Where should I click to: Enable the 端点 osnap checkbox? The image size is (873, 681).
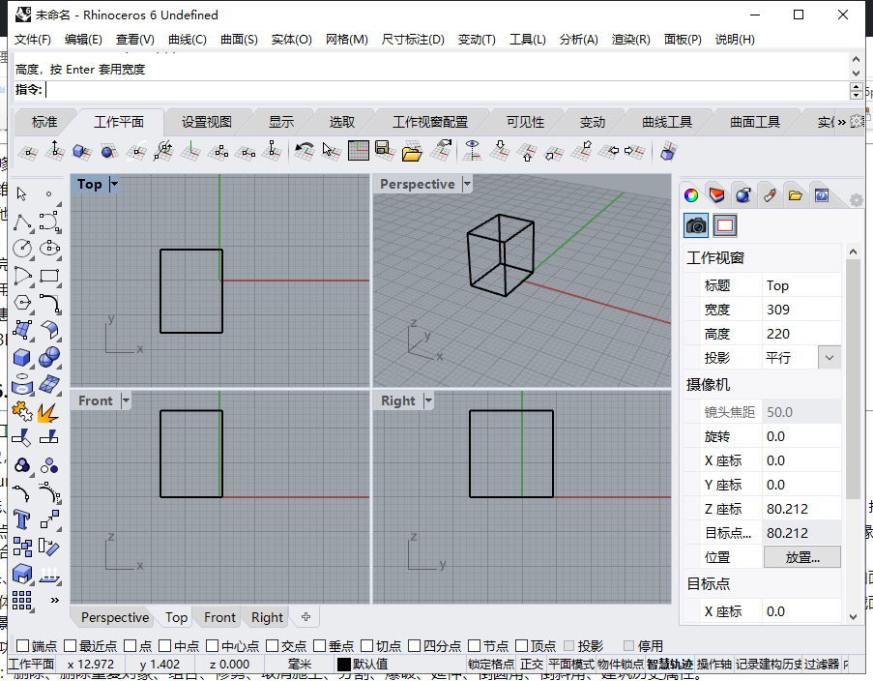pos(23,646)
